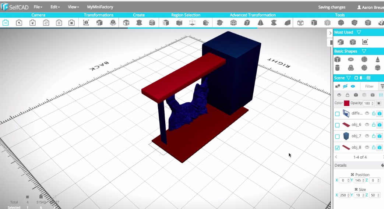This screenshot has height=209, width=384.
Task: Open the Aaron Breue user account
Action: [x=370, y=7]
